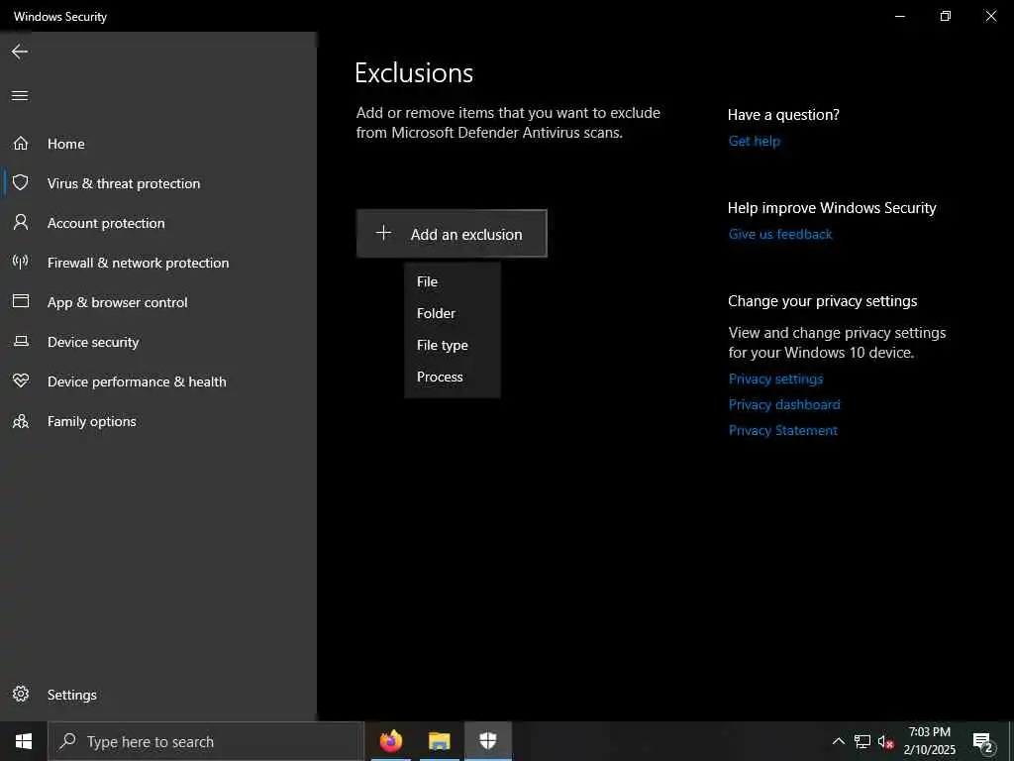
Task: Click the muted volume tray icon
Action: click(x=885, y=742)
